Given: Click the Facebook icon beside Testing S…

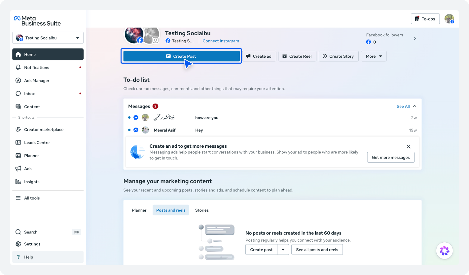Looking at the screenshot, I should pos(168,41).
